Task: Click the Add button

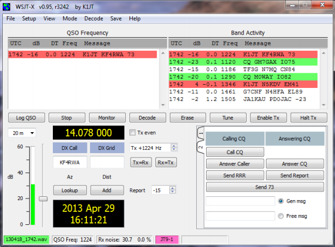Action: click(x=107, y=190)
